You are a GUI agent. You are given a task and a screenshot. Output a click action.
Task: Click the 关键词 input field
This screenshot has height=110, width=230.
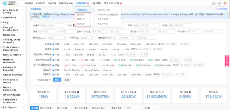tap(52, 25)
